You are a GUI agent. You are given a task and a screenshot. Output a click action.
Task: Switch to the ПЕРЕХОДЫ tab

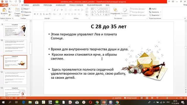pos(48,5)
